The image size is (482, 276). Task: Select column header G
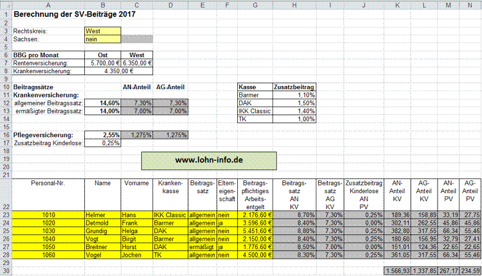coord(255,5)
